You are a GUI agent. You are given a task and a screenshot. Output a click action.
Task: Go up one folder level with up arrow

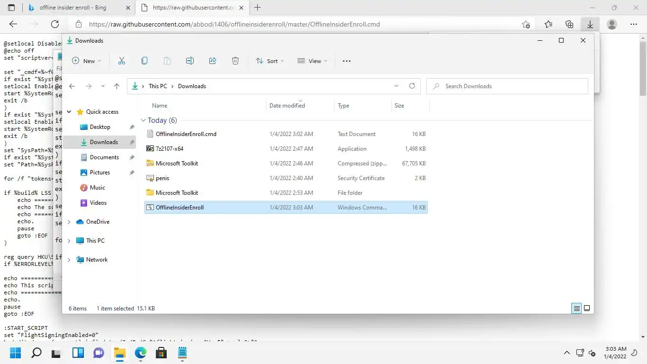click(x=117, y=86)
